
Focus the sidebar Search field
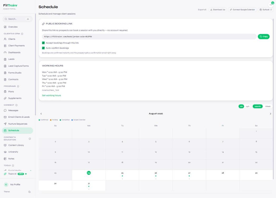pos(17,19)
